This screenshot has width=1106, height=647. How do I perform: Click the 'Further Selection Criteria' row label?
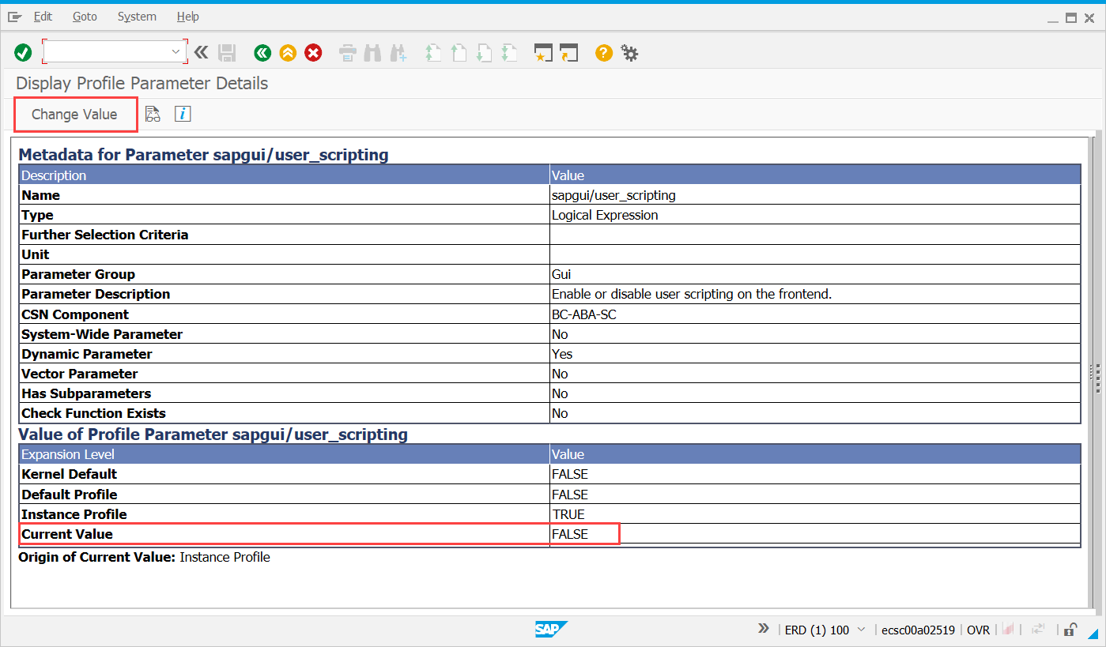tap(105, 235)
